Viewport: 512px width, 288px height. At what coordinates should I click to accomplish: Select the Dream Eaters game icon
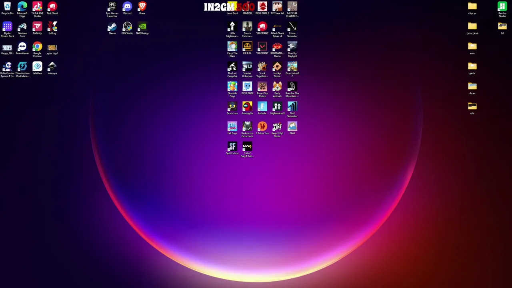coord(247,26)
